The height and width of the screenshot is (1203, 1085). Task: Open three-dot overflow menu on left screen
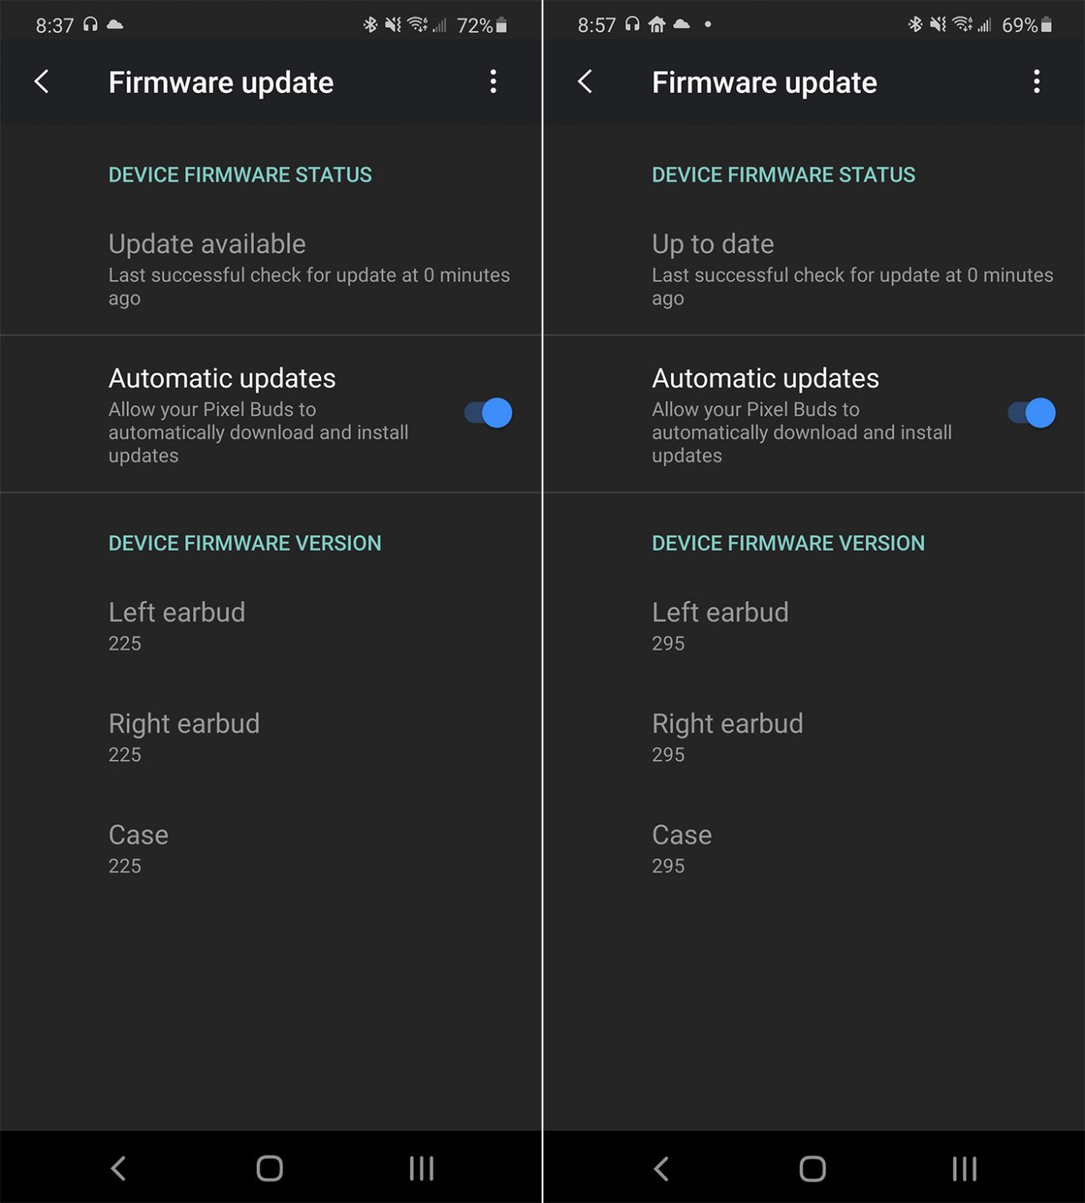pos(493,81)
